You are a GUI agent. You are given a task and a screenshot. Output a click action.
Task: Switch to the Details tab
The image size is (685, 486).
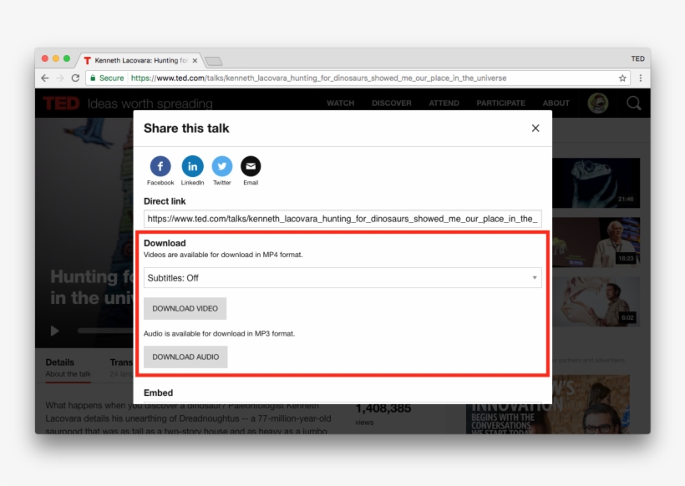(68, 367)
